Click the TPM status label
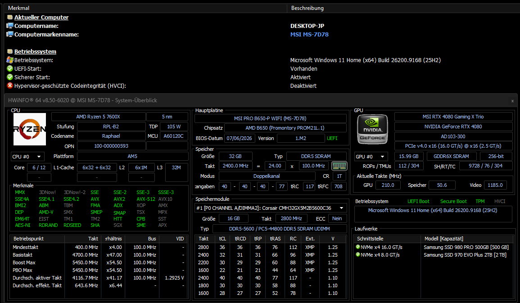Image resolution: width=520 pixels, height=303 pixels. coord(480,201)
